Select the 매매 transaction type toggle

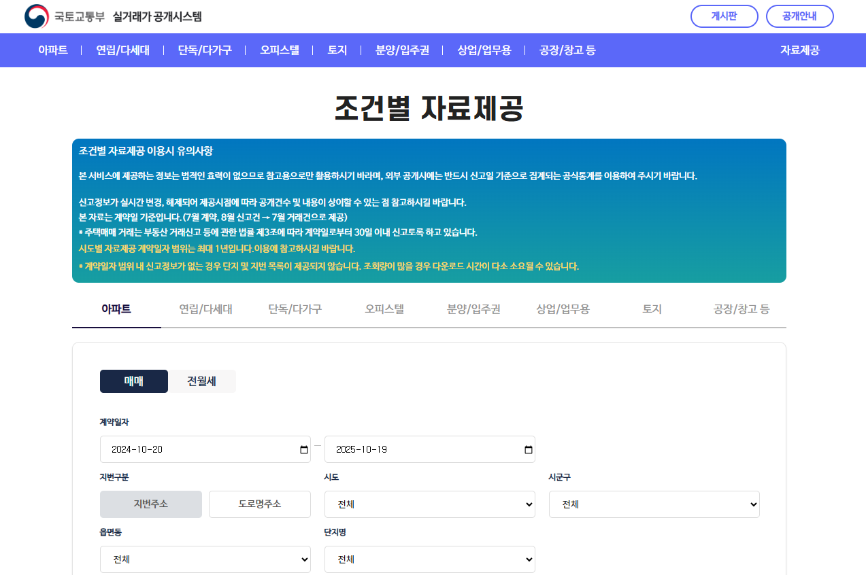tap(134, 381)
